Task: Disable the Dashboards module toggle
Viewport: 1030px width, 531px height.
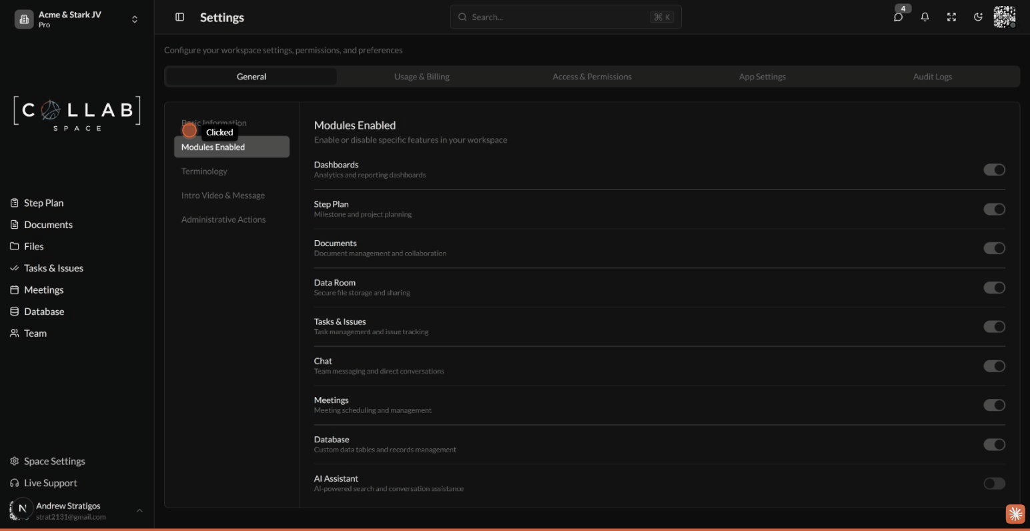Action: click(994, 169)
